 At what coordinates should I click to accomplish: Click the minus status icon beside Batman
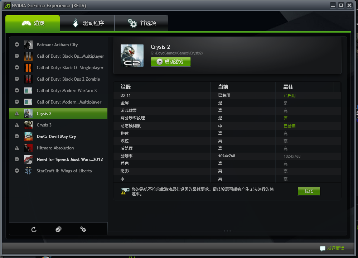17,44
